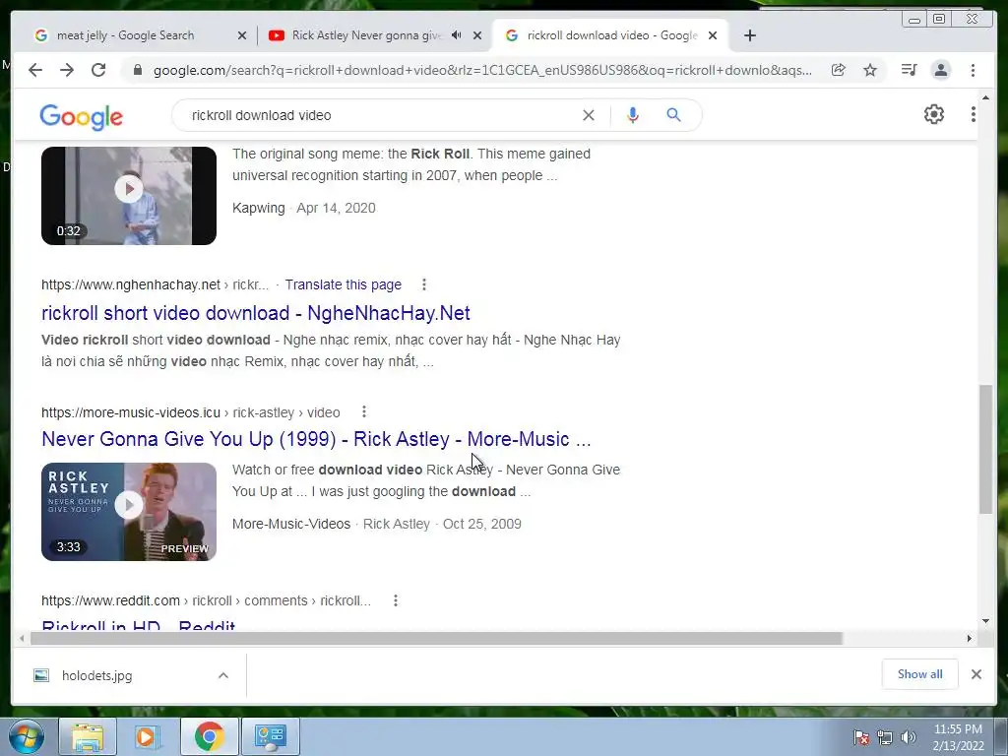Bookmark this page with the star
Image resolution: width=1008 pixels, height=756 pixels.
[870, 70]
